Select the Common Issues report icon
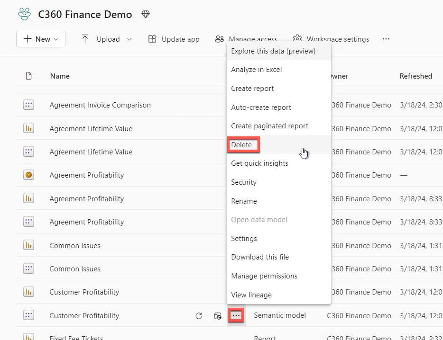 [x=29, y=245]
